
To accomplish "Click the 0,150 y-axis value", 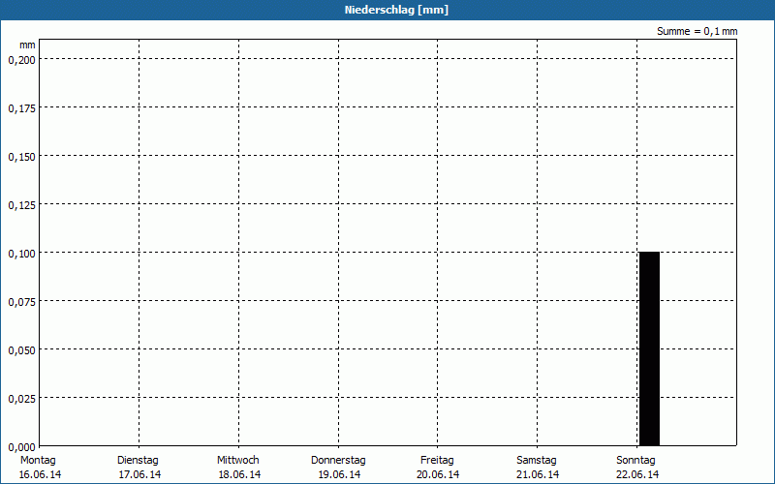I will [x=21, y=156].
